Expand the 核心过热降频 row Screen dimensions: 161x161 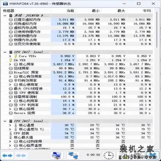pos(10,141)
